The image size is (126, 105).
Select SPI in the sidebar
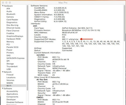(8, 61)
